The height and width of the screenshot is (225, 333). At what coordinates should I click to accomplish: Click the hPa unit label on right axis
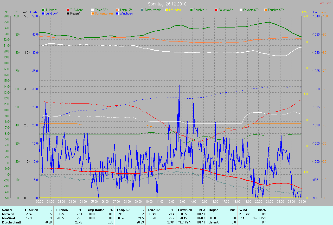pos(315,12)
